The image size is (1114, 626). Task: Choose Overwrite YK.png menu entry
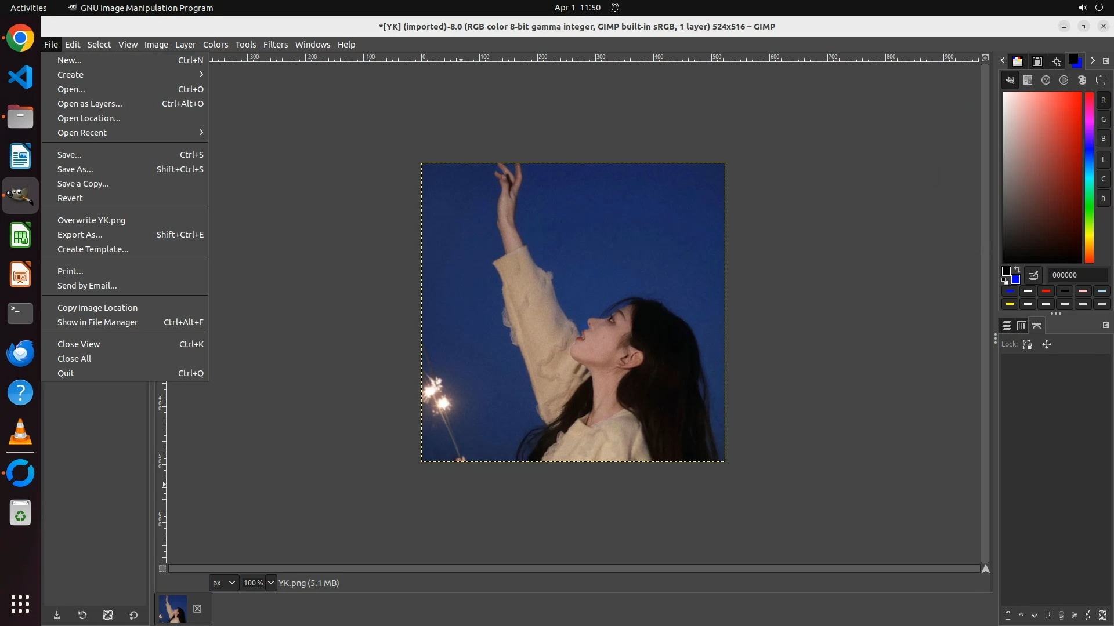coord(91,220)
